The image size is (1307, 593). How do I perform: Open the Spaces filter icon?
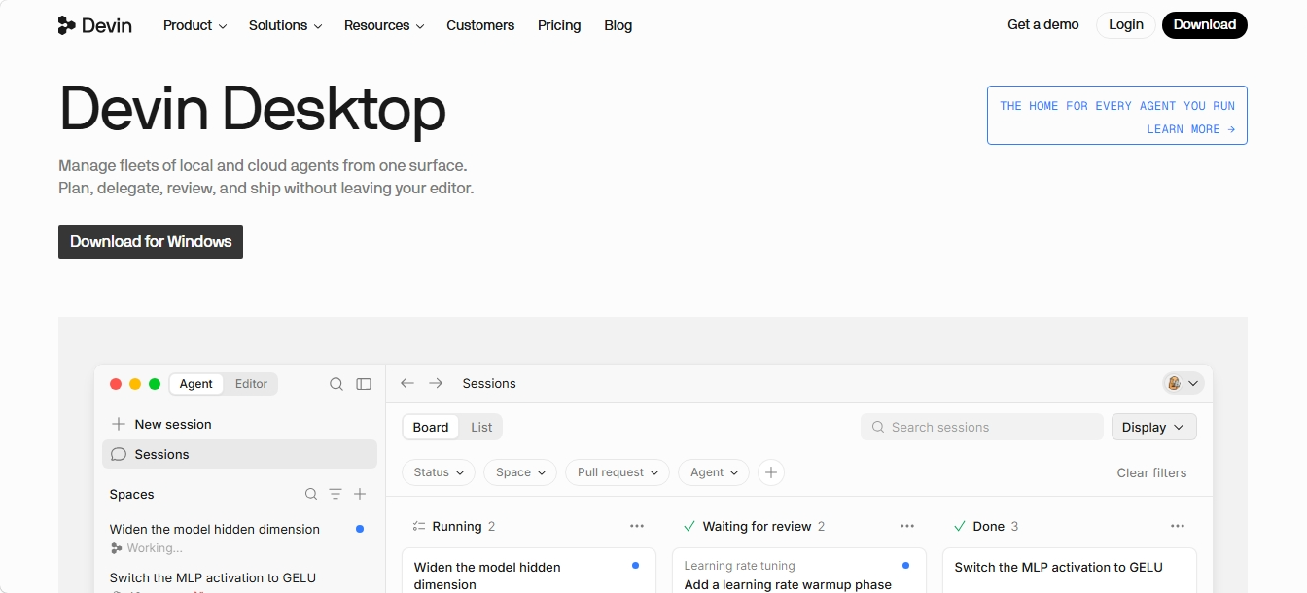click(336, 494)
